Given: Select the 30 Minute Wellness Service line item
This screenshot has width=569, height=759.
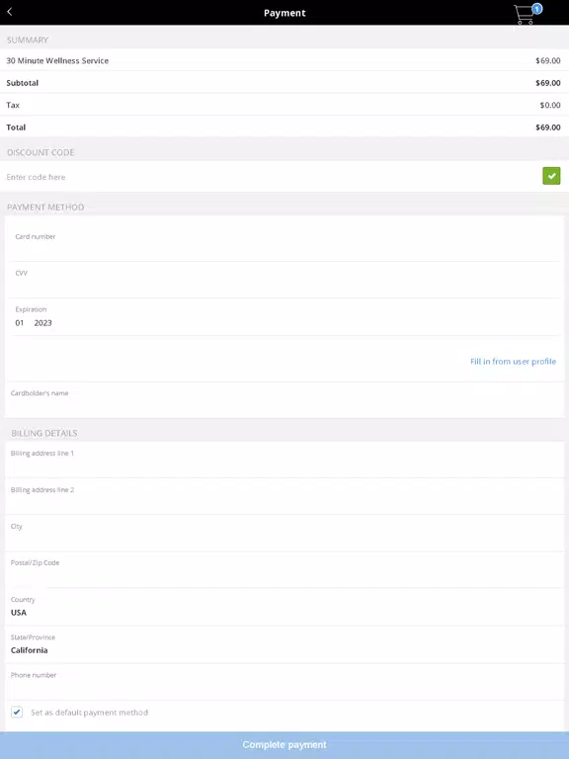Looking at the screenshot, I should tap(284, 60).
